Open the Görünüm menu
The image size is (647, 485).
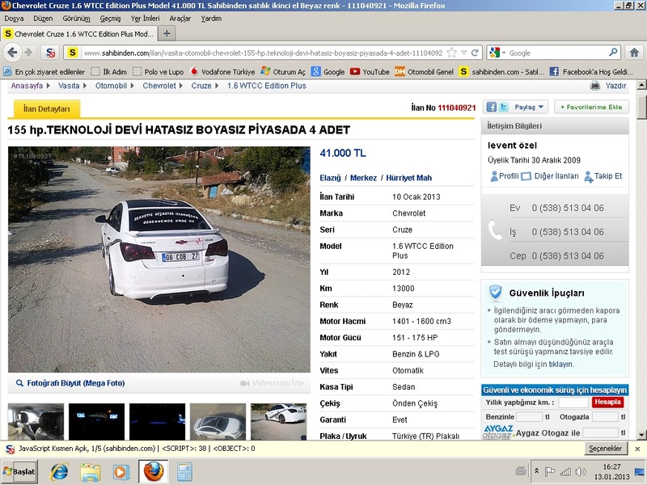[x=76, y=19]
